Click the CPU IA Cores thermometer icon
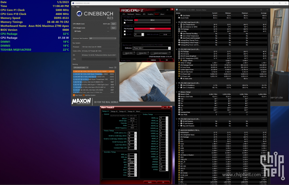The width and height of the screenshot is (289, 185). coord(179,54)
